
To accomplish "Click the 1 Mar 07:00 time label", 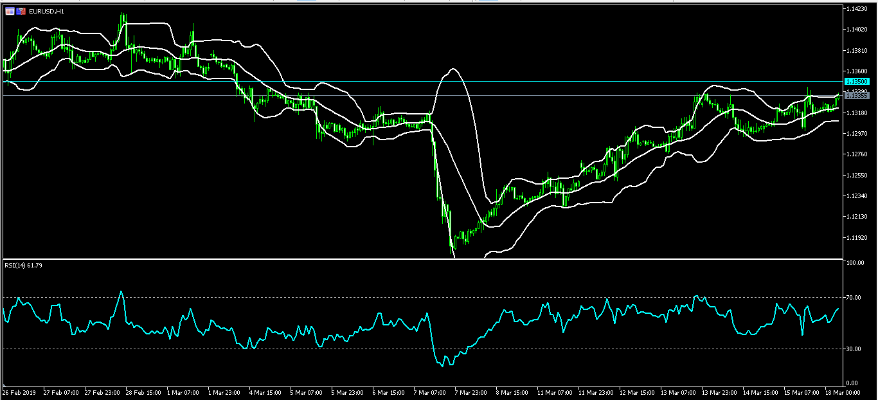I will point(184,392).
